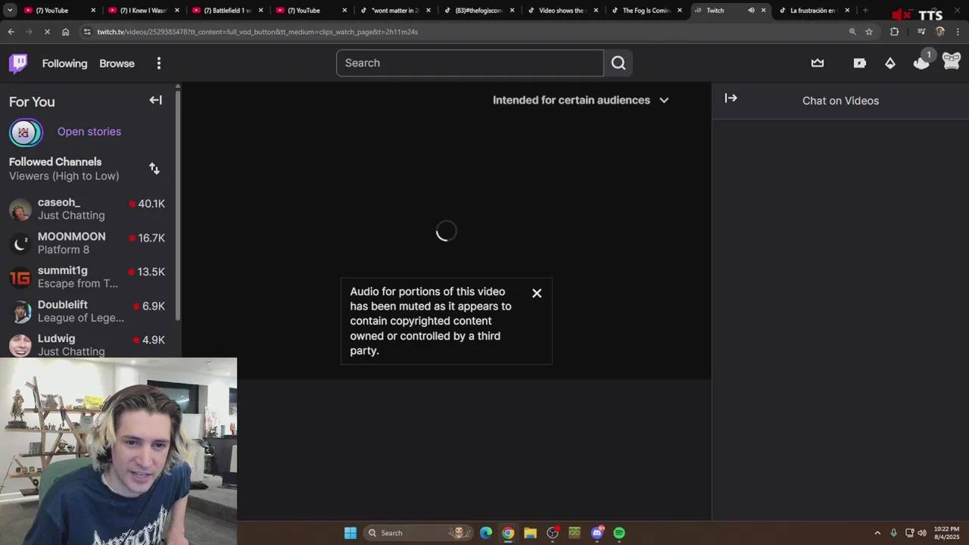
Task: Open MOONMOON channel
Action: click(x=88, y=243)
